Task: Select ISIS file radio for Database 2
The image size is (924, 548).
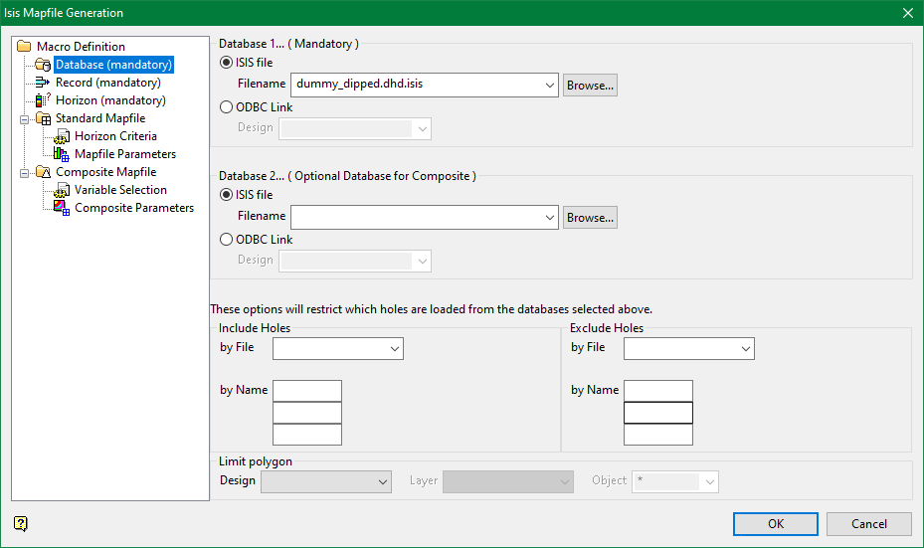Action: pyautogui.click(x=228, y=195)
